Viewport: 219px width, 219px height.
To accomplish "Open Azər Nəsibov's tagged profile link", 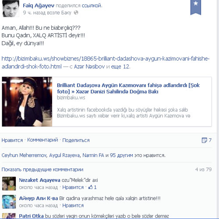I will coord(89,67).
